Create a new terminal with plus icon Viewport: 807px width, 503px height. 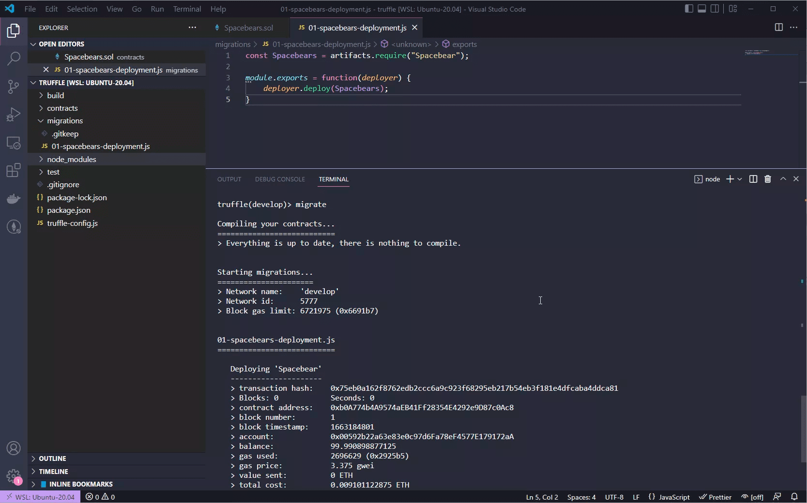click(x=730, y=179)
